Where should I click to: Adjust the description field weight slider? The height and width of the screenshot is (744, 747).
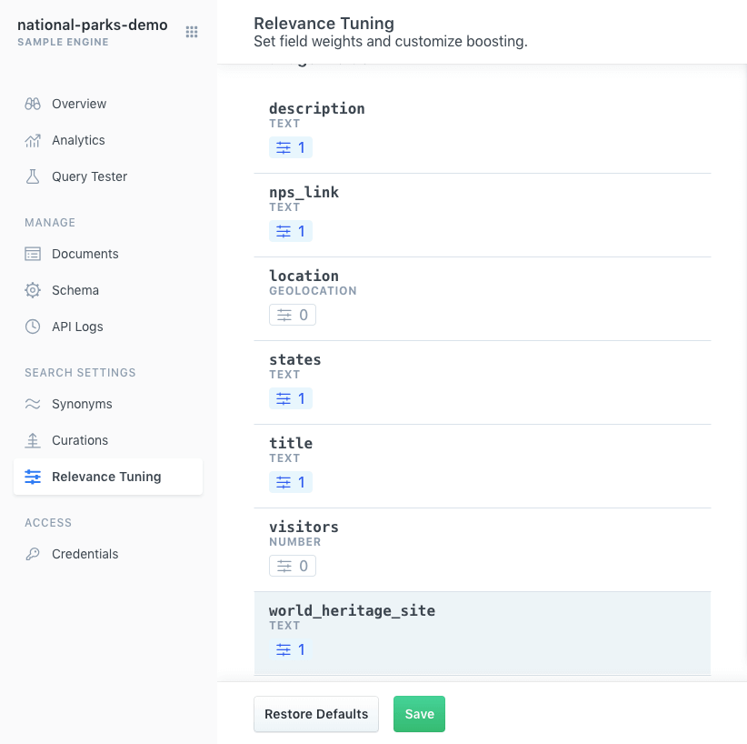tap(291, 146)
